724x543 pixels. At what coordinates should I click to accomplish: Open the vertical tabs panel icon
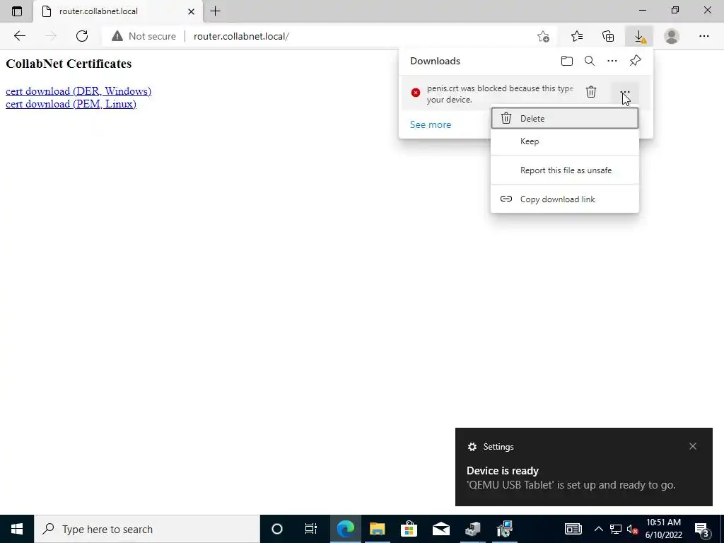(17, 11)
